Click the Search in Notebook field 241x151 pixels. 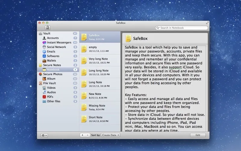pos(182,28)
